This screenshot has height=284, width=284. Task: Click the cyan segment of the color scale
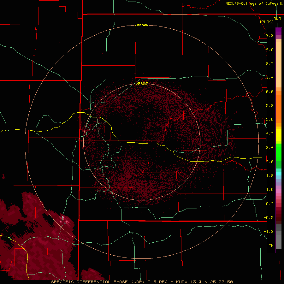279,174
